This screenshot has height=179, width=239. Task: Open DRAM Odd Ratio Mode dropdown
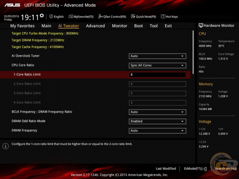[157, 121]
